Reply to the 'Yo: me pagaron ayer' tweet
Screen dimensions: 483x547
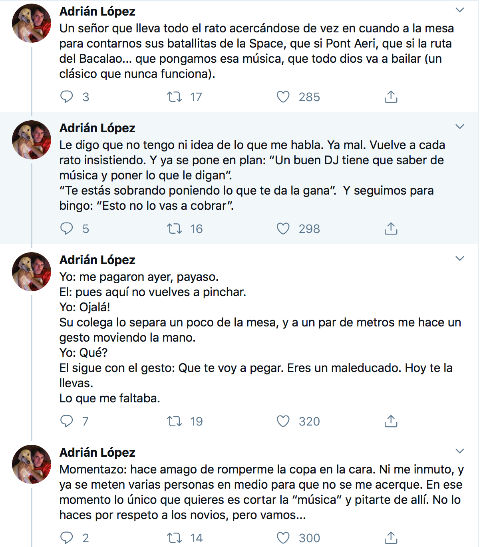67,421
